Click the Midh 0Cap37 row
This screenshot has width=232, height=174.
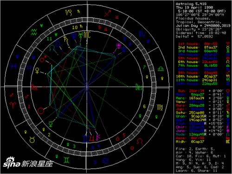click(x=203, y=142)
